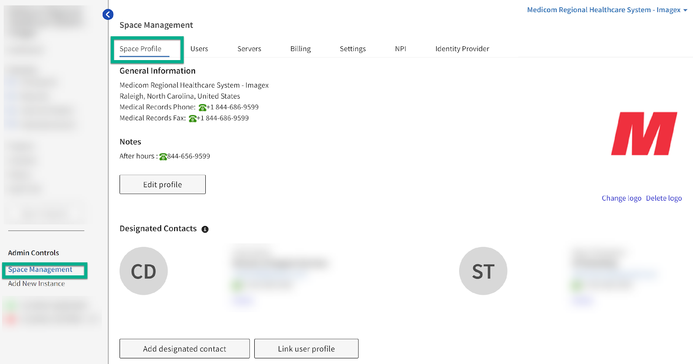Viewport: 693px width, 364px height.
Task: Click Add New Instance link
Action: 36,284
